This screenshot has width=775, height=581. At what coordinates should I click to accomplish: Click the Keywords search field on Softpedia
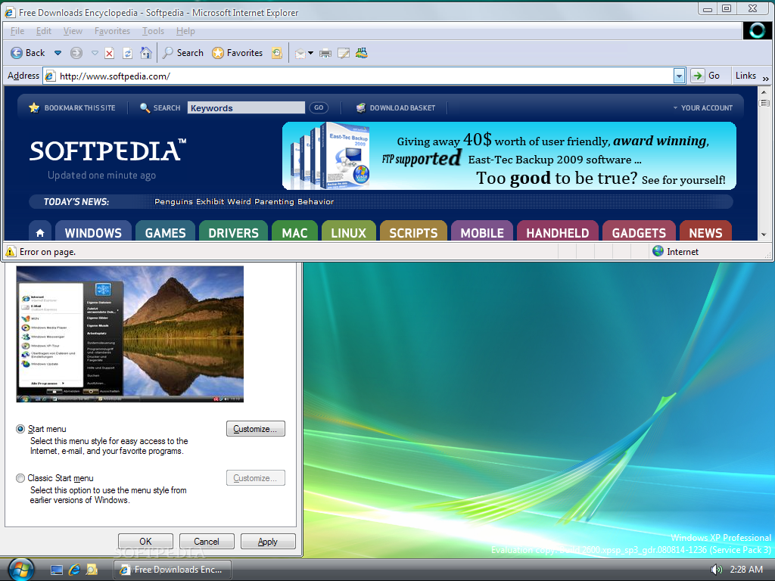pos(246,107)
